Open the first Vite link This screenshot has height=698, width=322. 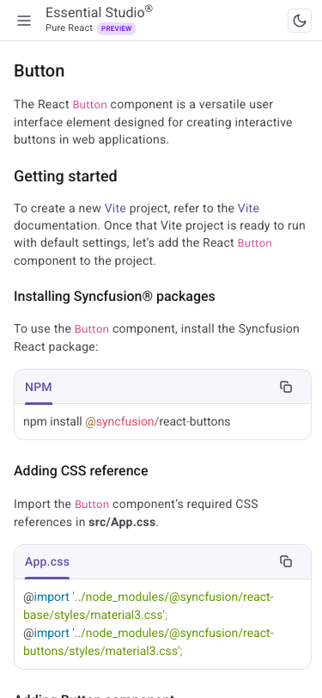coord(115,208)
